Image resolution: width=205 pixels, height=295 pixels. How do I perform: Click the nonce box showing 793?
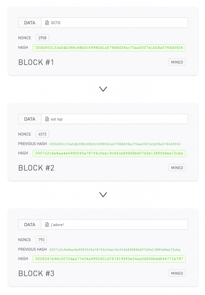[41, 240]
